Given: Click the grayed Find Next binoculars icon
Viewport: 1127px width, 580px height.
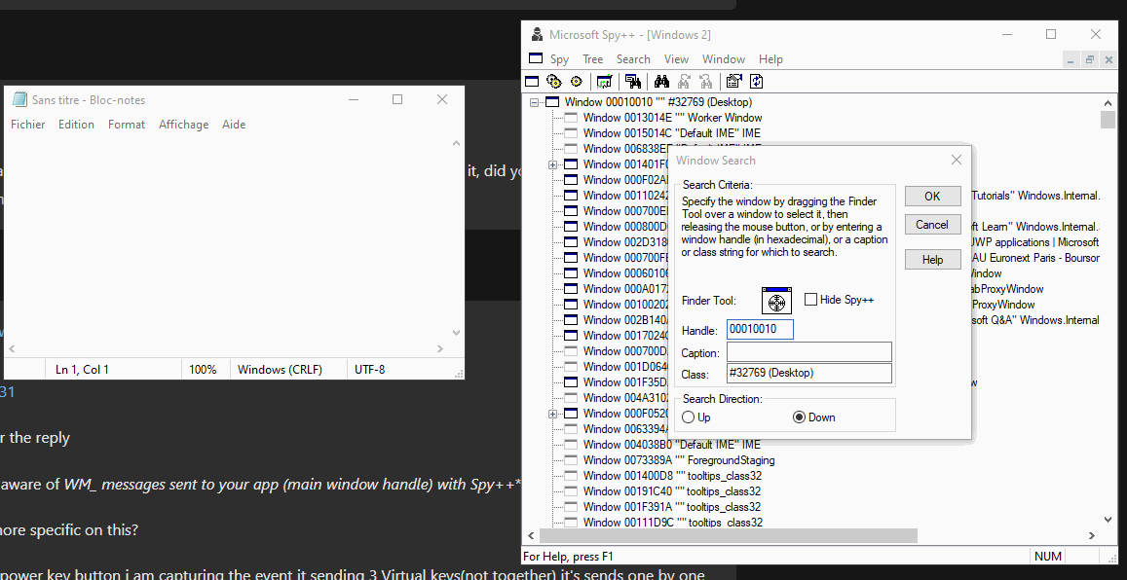Looking at the screenshot, I should [684, 81].
